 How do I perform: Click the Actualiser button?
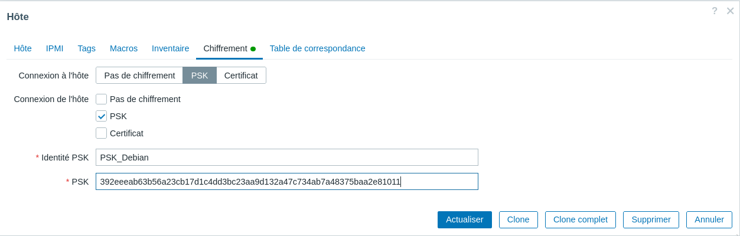point(464,219)
